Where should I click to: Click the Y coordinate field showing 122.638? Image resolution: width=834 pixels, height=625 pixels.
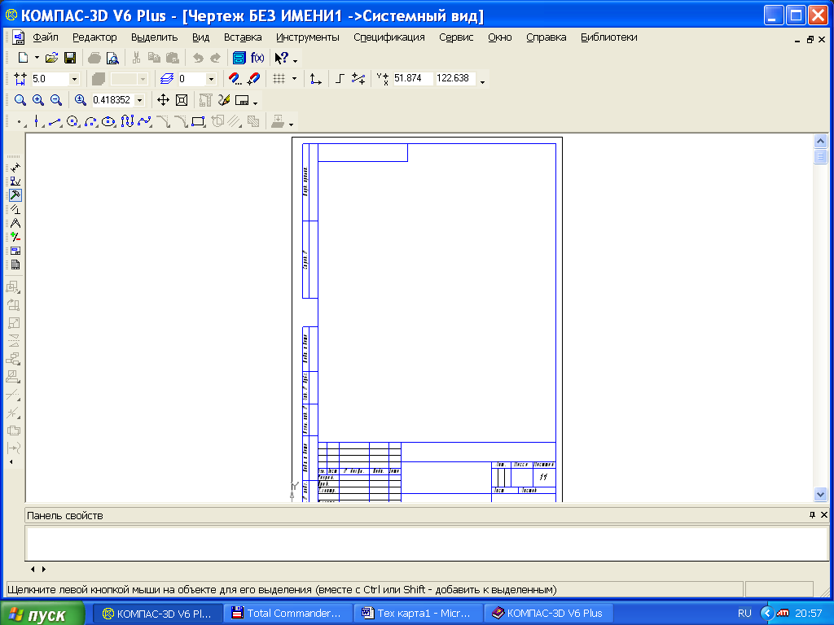[455, 79]
